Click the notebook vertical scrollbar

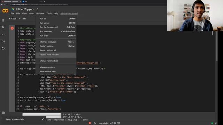click(216, 47)
